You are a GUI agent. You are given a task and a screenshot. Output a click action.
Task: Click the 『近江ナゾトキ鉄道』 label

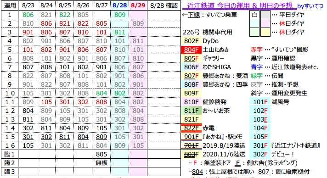pos(296,145)
